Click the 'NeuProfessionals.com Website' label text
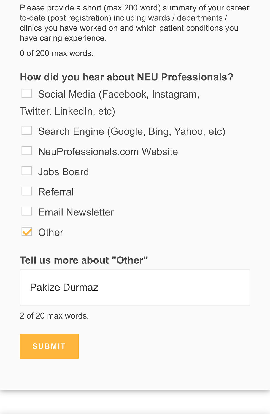This screenshot has width=270, height=418. point(108,152)
